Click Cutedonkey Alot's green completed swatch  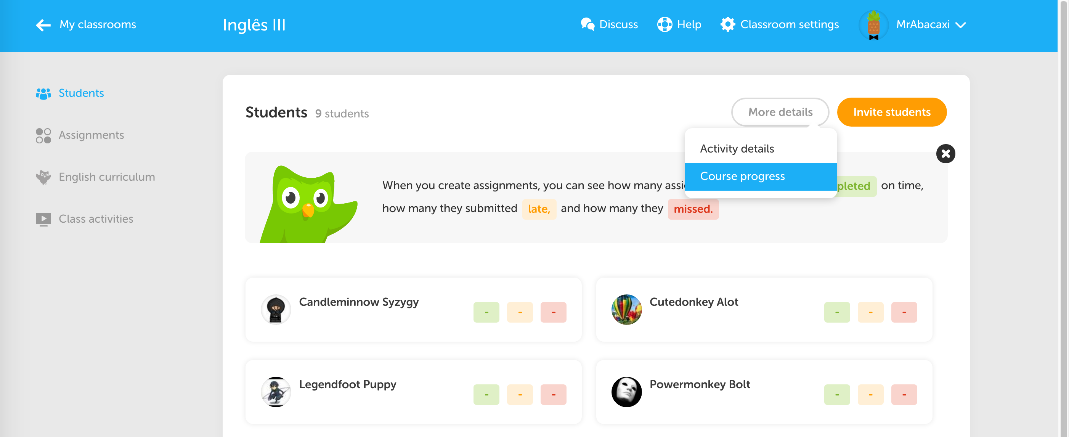(836, 312)
